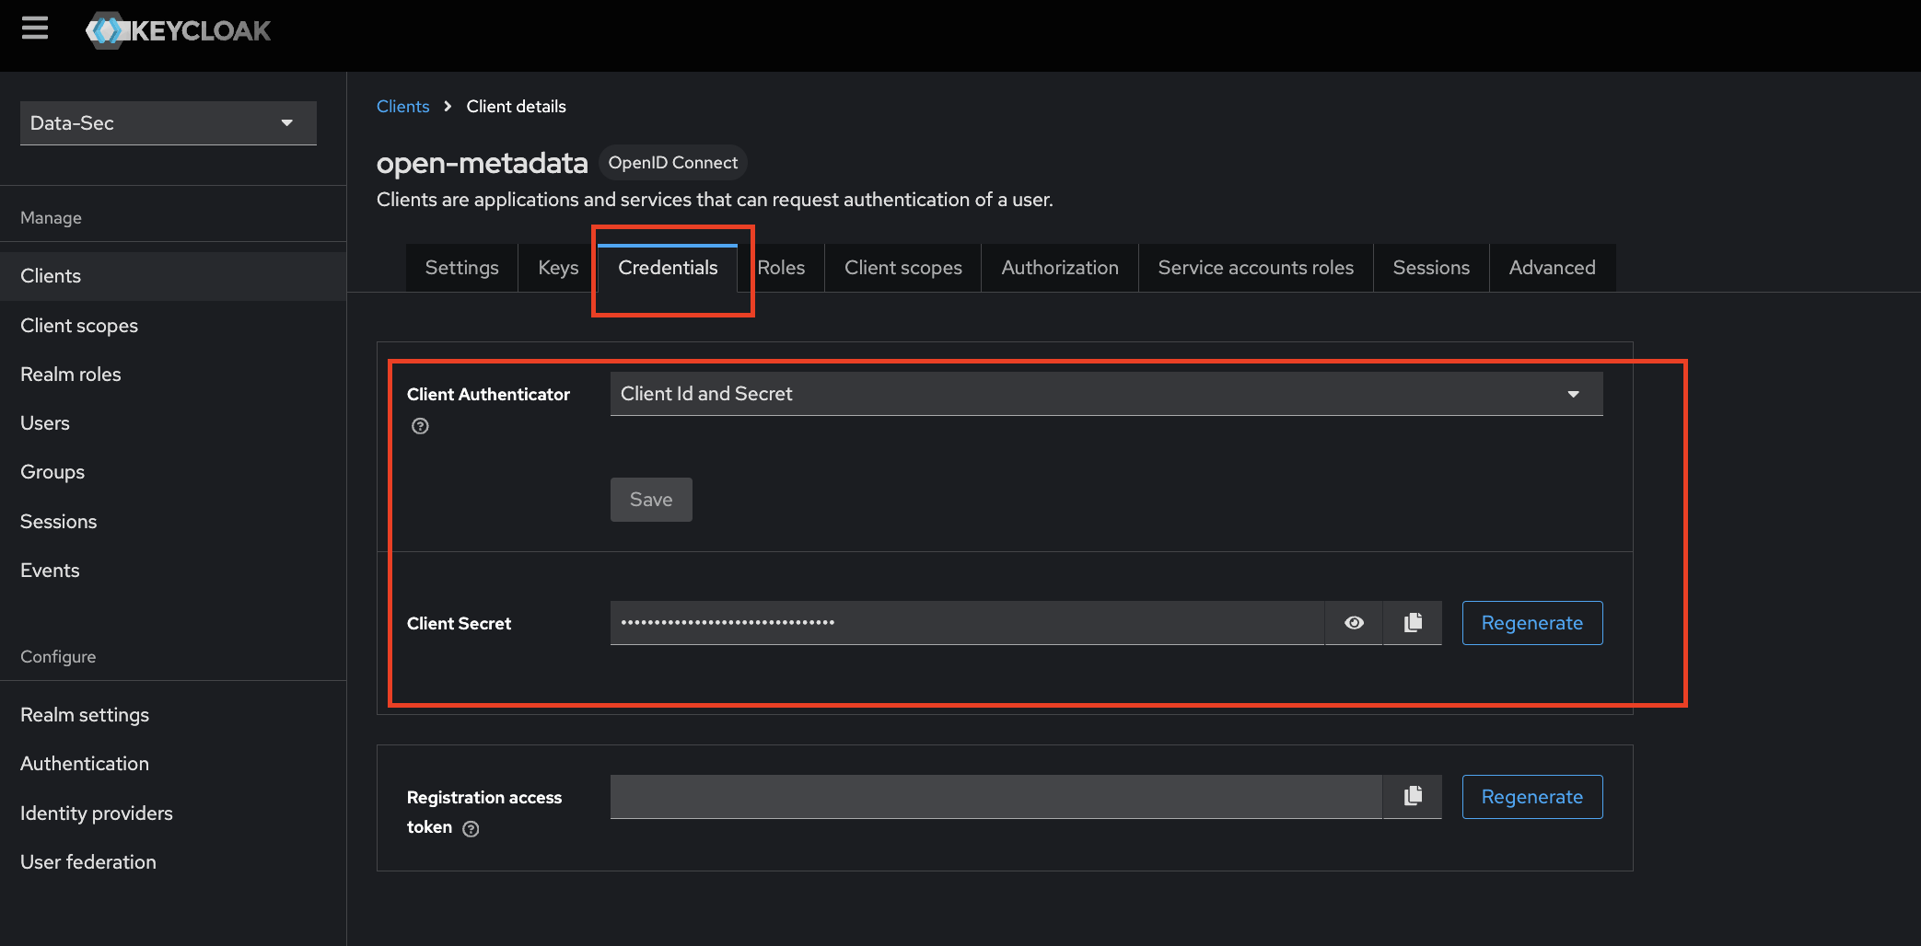This screenshot has height=946, width=1921.
Task: Reveal the Client Secret with eye icon
Action: tap(1354, 623)
